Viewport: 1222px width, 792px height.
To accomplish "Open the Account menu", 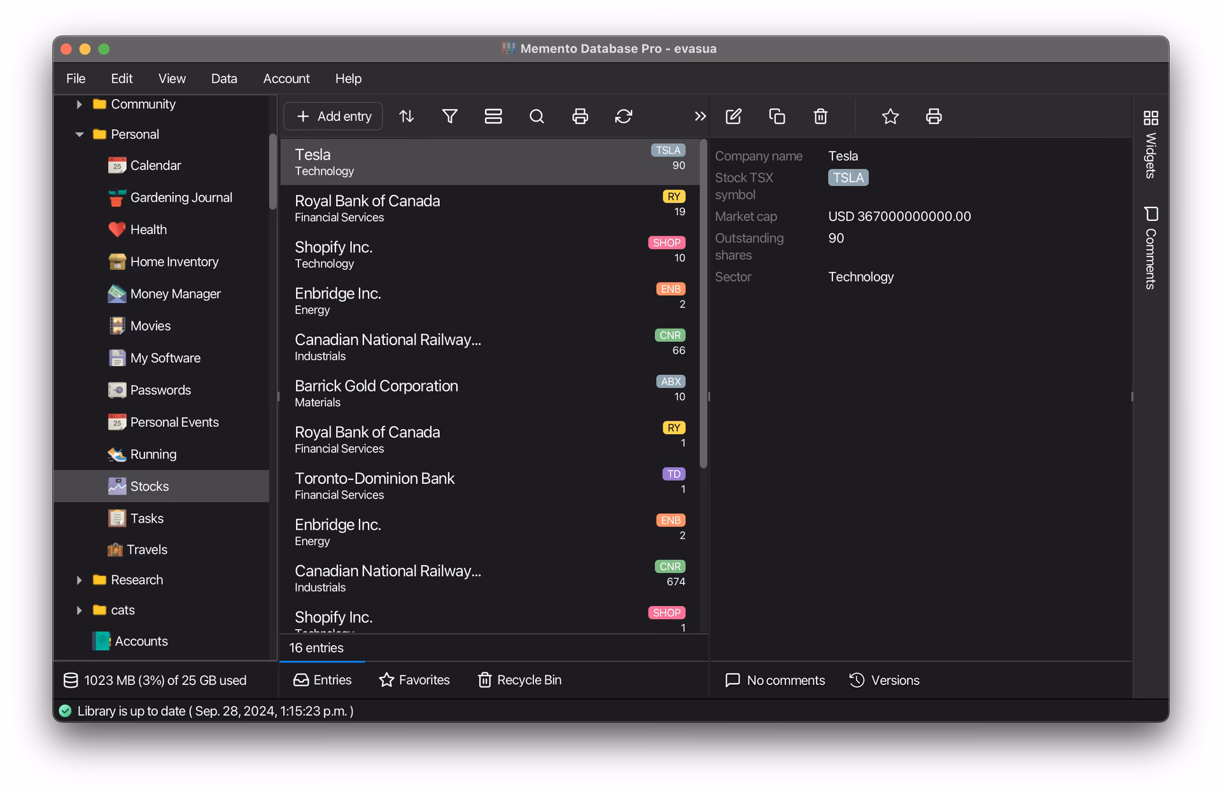I will click(x=286, y=78).
